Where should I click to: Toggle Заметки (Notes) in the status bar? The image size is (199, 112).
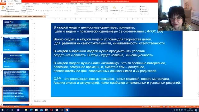pyautogui.click(x=145, y=107)
